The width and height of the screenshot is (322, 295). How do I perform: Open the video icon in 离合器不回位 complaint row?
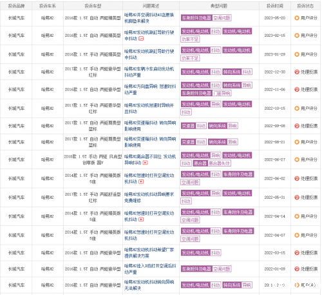146,163
